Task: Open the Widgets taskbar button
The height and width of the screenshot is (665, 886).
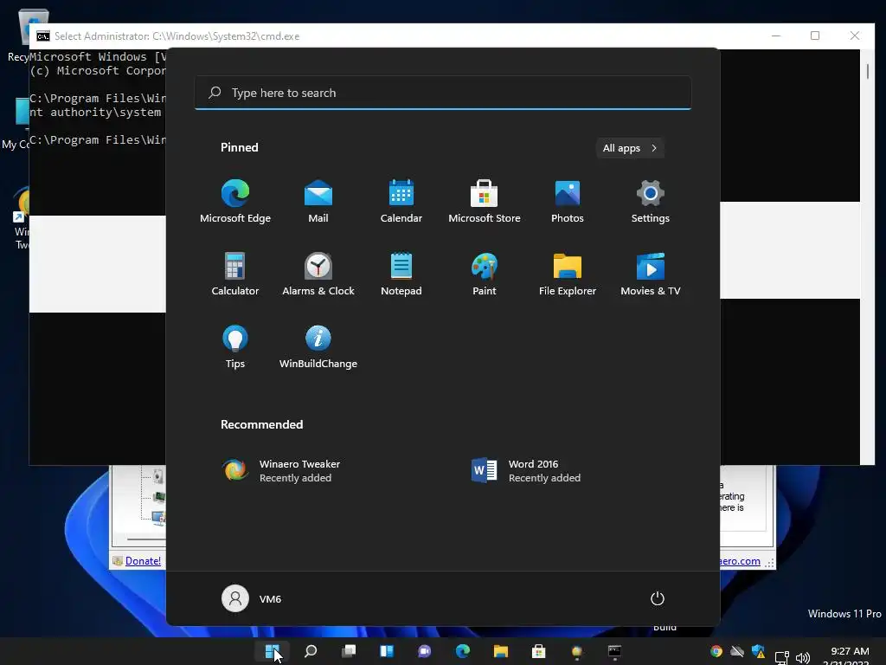Action: [x=387, y=651]
